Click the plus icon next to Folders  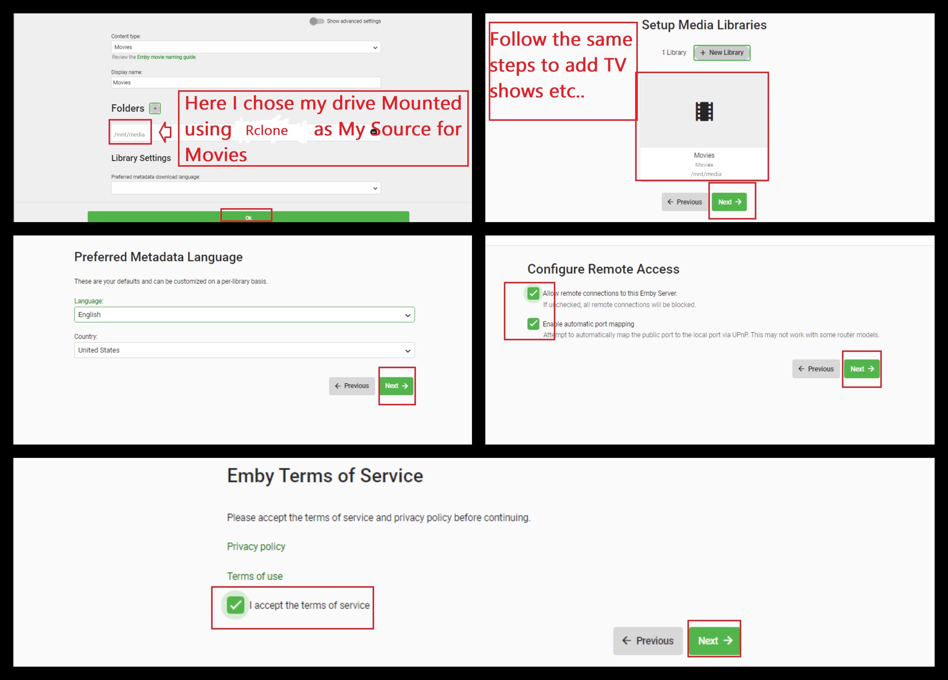(x=155, y=109)
